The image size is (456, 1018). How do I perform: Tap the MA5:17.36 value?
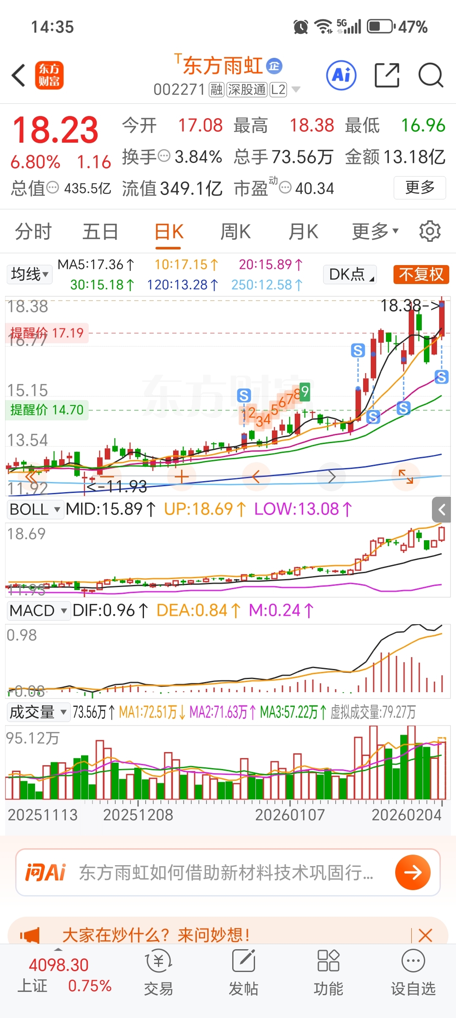(x=96, y=265)
